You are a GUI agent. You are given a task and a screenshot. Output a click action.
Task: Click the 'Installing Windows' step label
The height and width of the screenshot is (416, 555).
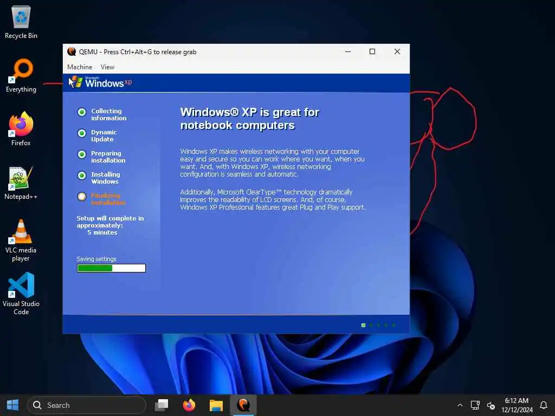106,178
